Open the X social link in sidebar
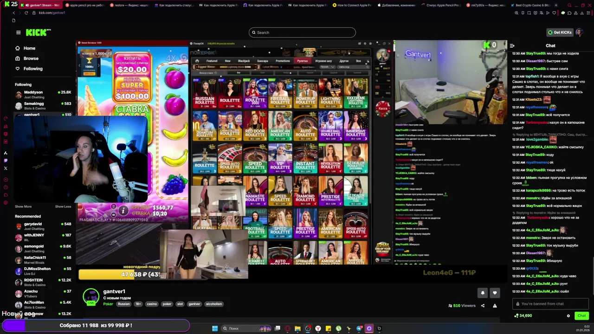This screenshot has height=334, width=594. tap(6, 168)
